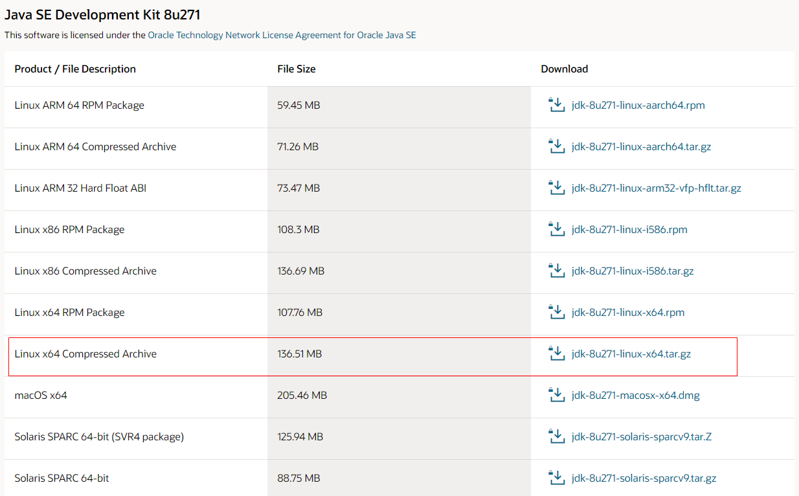Click the Product / File Description column header

(75, 69)
